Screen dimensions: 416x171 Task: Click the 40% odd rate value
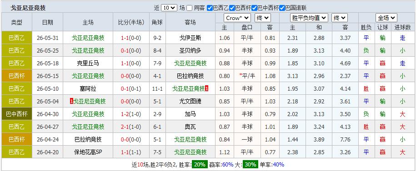[x=278, y=165]
